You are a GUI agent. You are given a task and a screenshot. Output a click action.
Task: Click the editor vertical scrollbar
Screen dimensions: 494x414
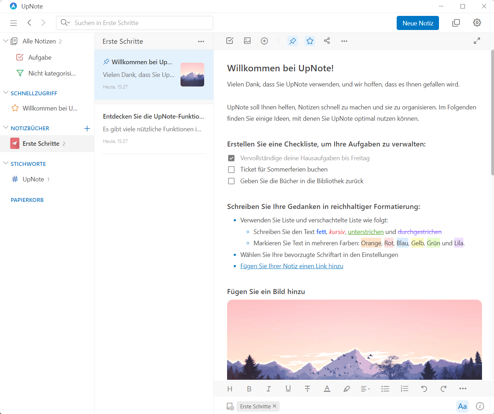coord(492,113)
